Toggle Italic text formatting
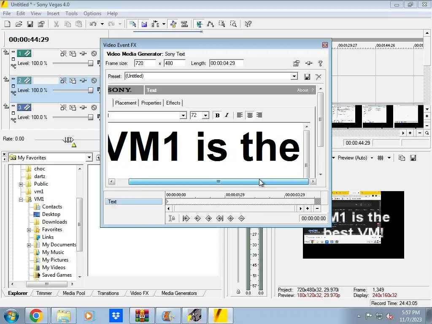The width and height of the screenshot is (432, 324). 227,115
